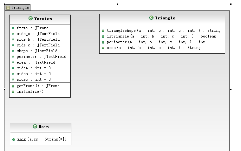Viewport: 241px width, 151px height.
Task: Click the green public icon beside getFrame()
Action: (x=13, y=86)
